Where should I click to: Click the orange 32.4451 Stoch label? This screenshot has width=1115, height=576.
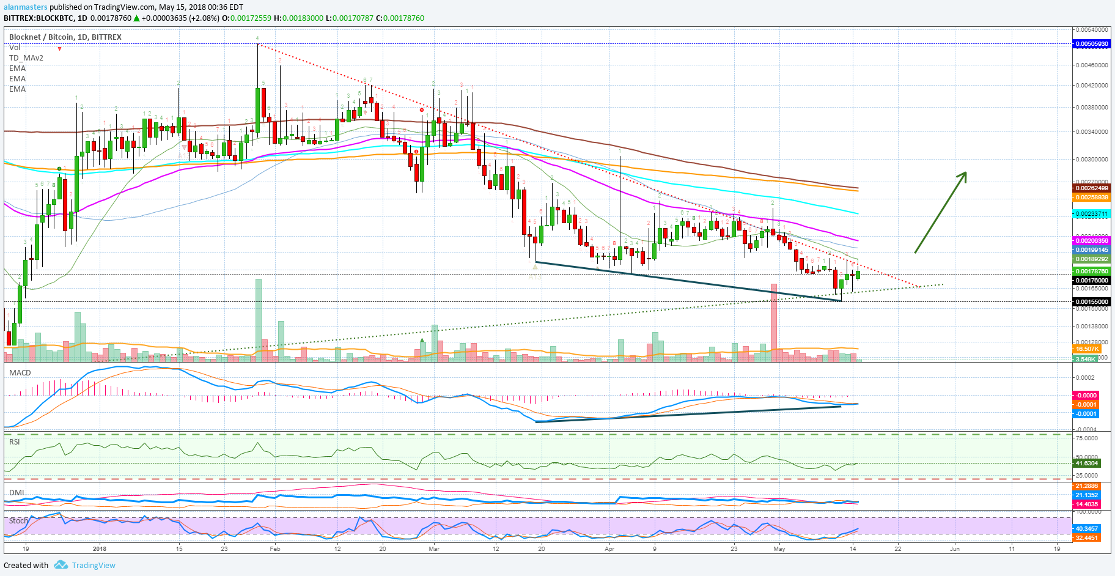point(1087,538)
